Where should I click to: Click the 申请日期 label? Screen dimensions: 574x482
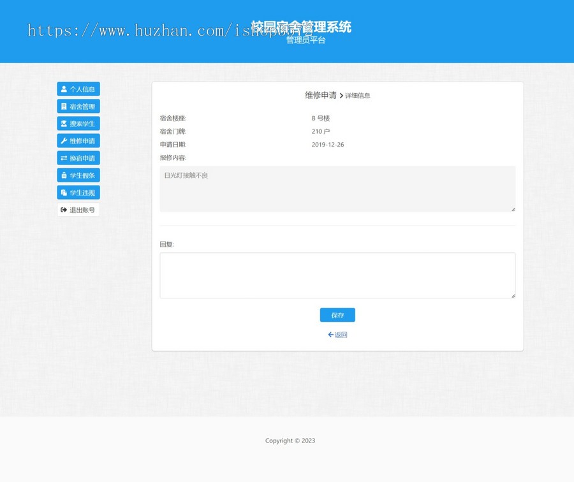173,145
